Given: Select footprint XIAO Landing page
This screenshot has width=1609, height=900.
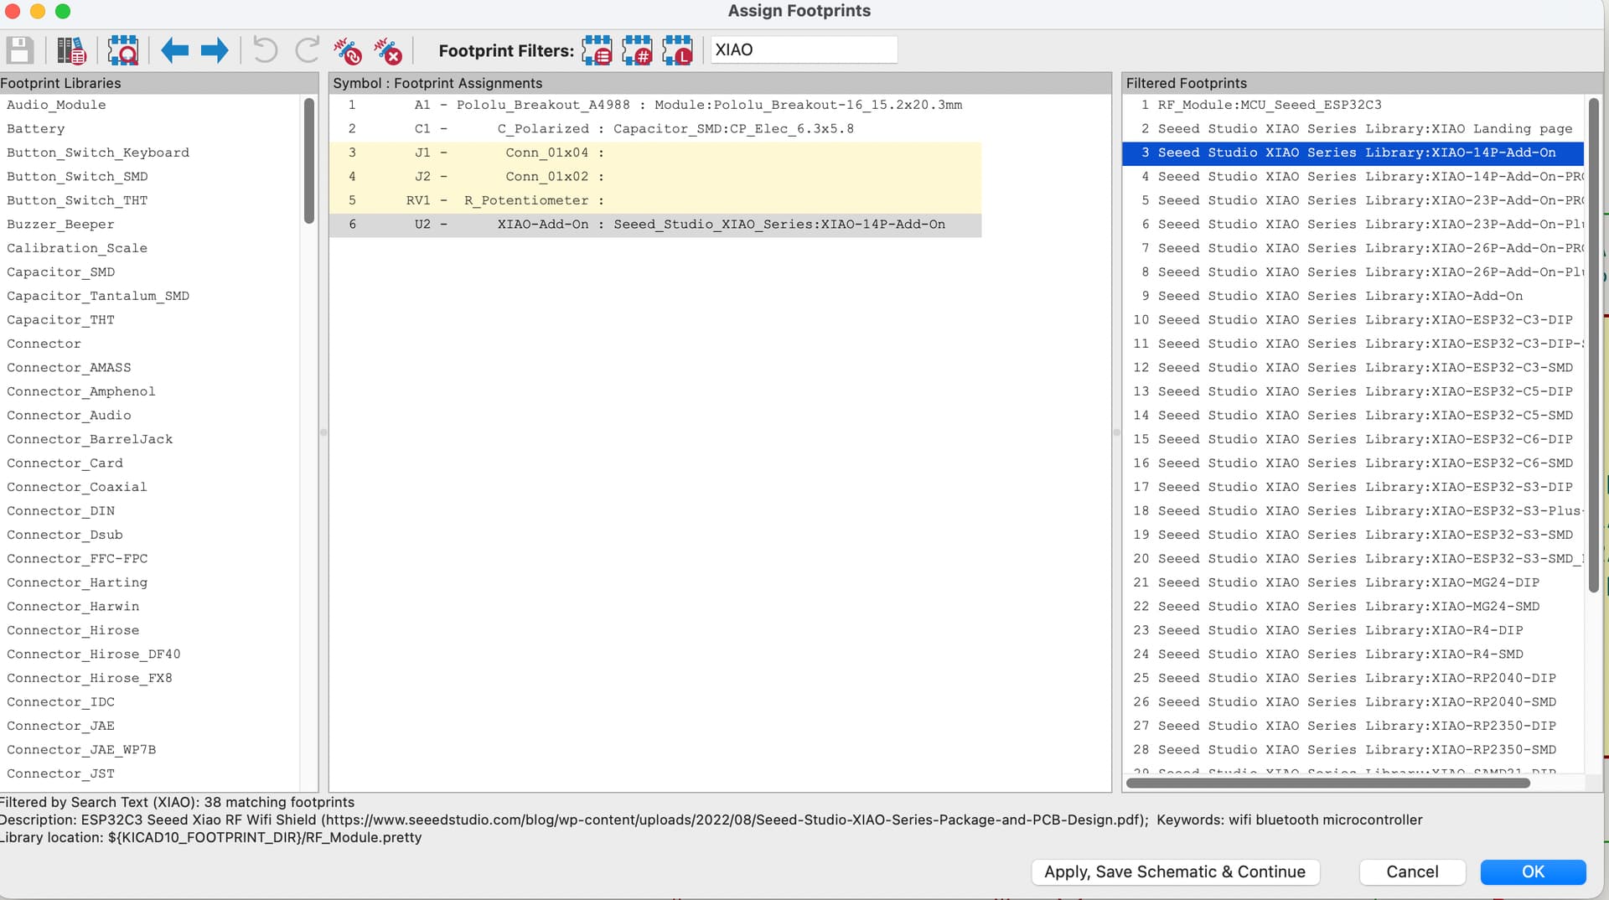Looking at the screenshot, I should point(1353,128).
